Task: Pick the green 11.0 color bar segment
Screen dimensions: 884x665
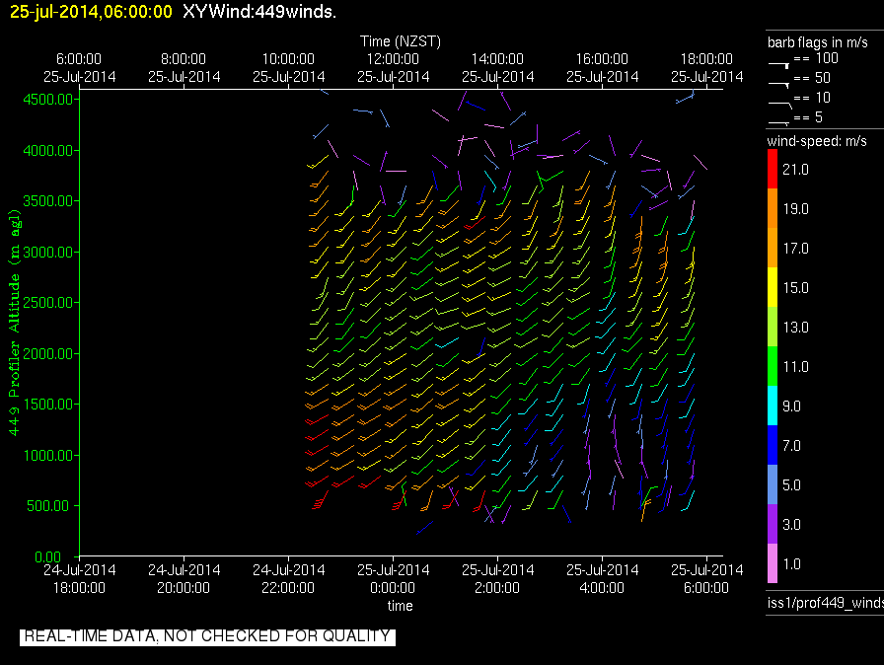Action: [772, 365]
